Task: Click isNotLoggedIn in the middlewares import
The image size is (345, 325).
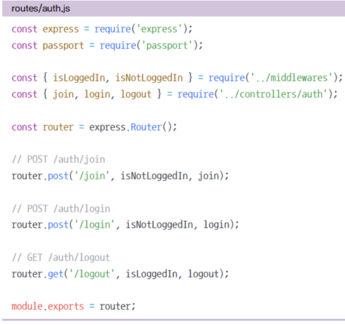Action: click(149, 78)
